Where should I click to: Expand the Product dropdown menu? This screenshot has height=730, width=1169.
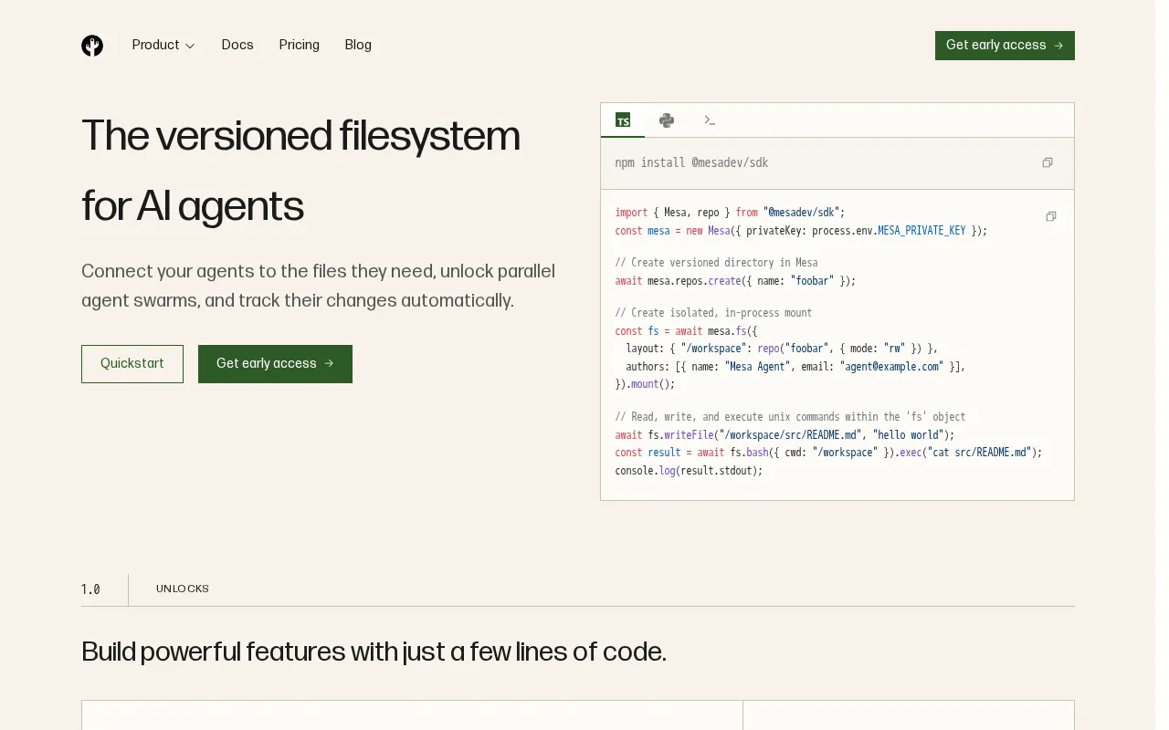[x=163, y=45]
